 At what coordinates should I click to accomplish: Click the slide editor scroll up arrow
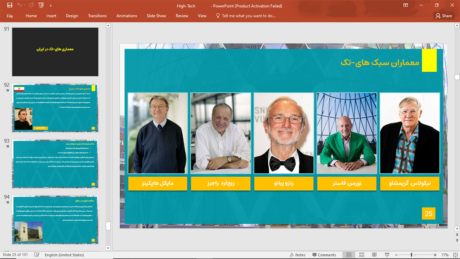click(457, 25)
